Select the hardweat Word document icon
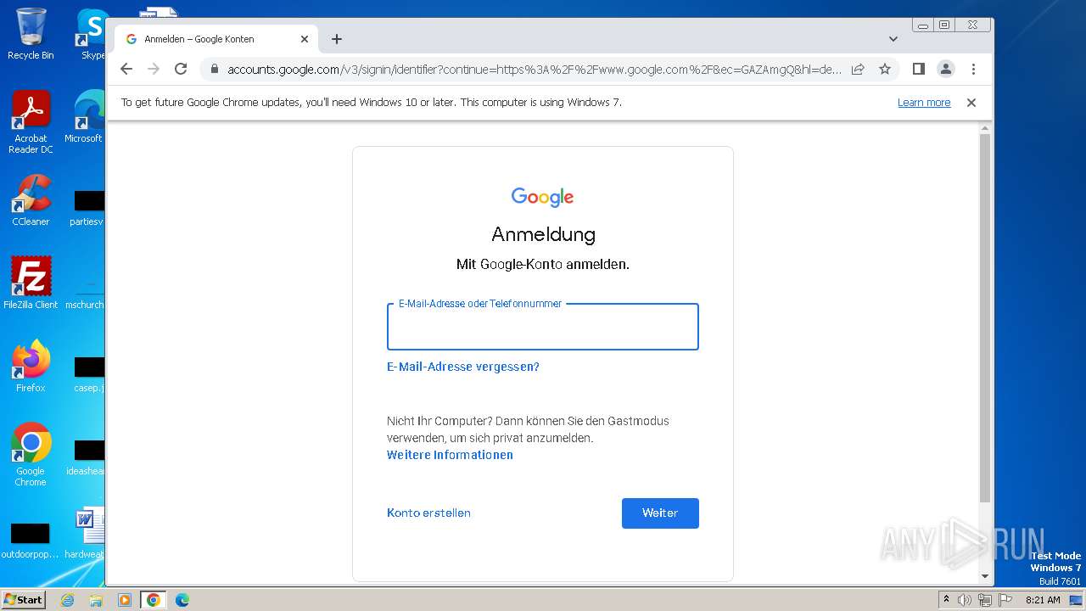The width and height of the screenshot is (1086, 611). tap(87, 533)
